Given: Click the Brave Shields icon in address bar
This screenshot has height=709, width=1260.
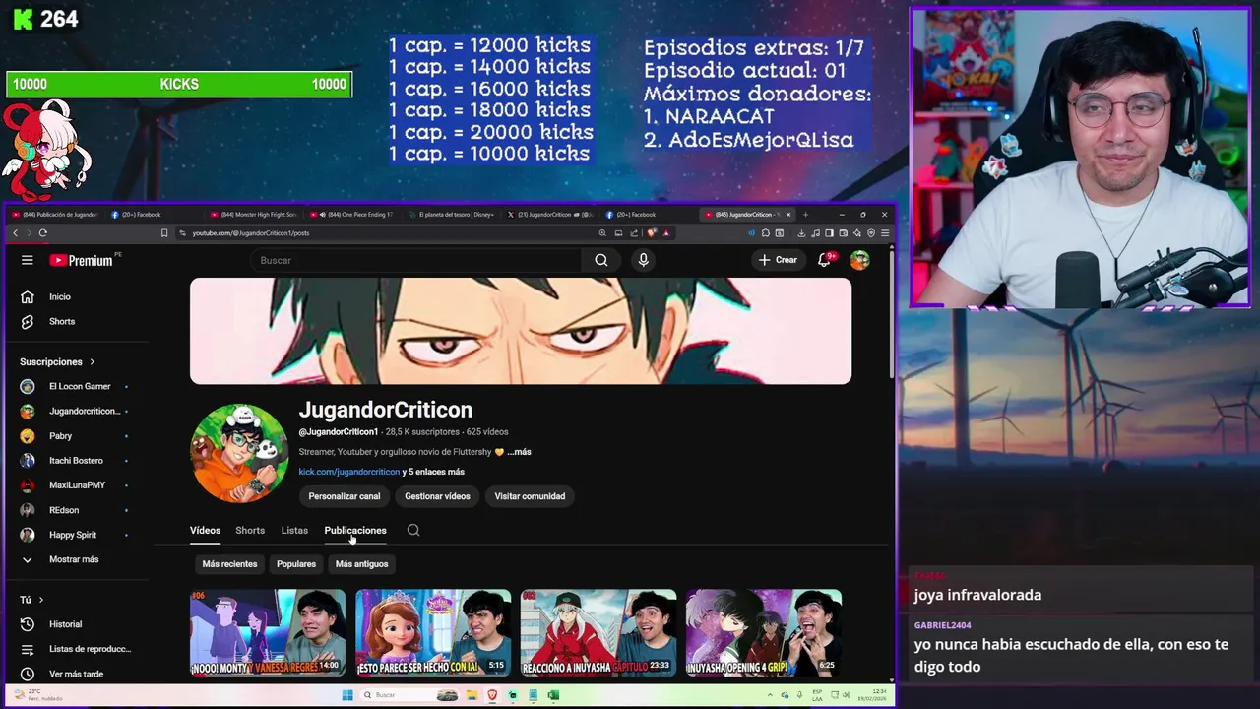Looking at the screenshot, I should click(x=651, y=233).
